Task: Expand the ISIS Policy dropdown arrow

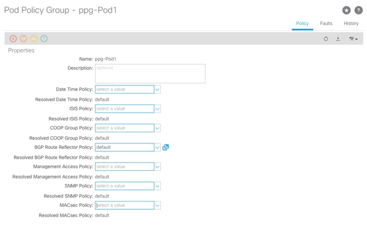Action: click(157, 109)
